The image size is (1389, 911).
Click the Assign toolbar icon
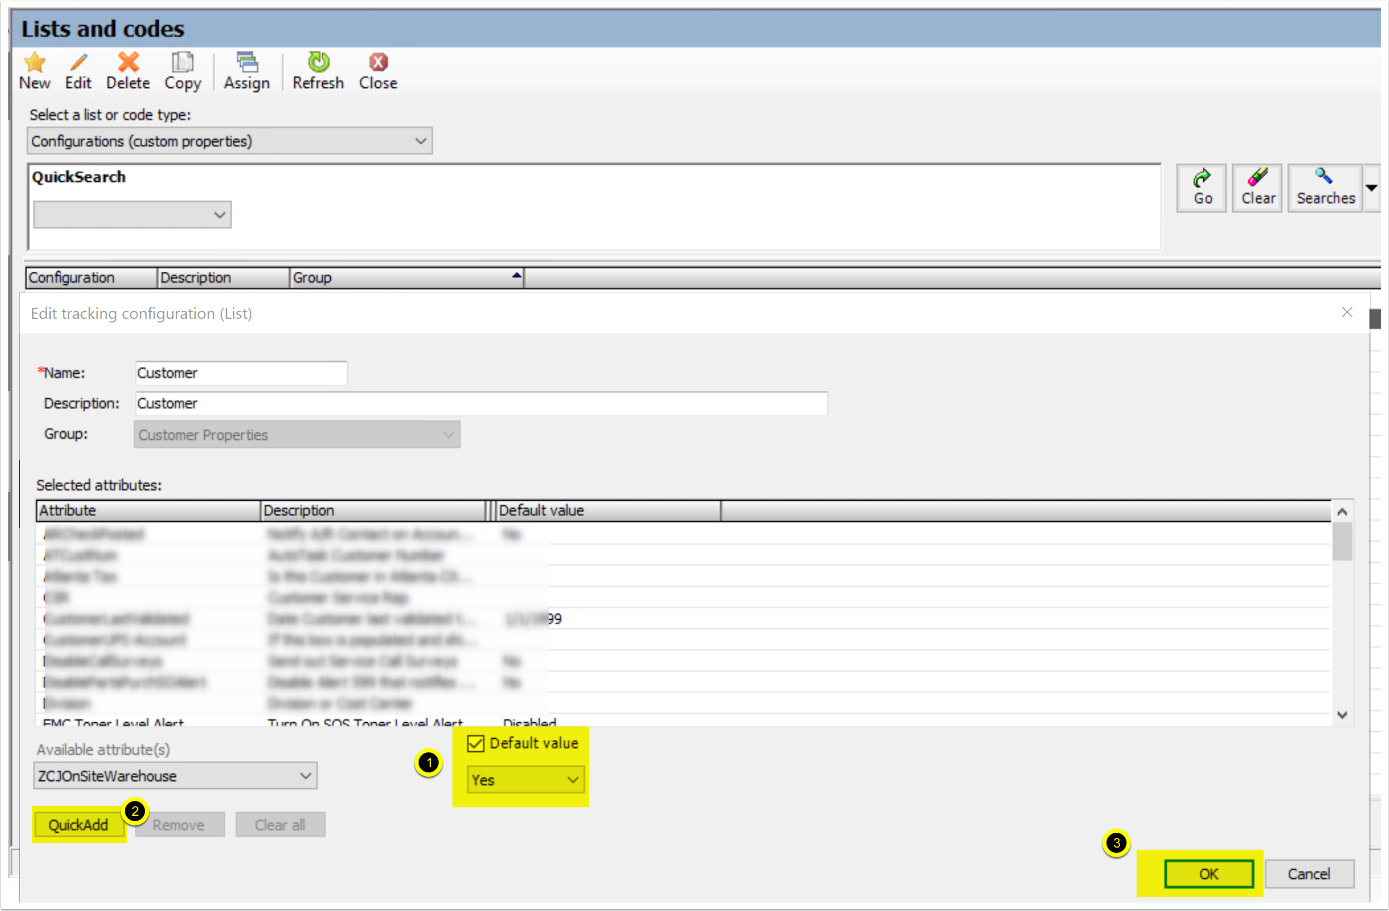(x=248, y=62)
